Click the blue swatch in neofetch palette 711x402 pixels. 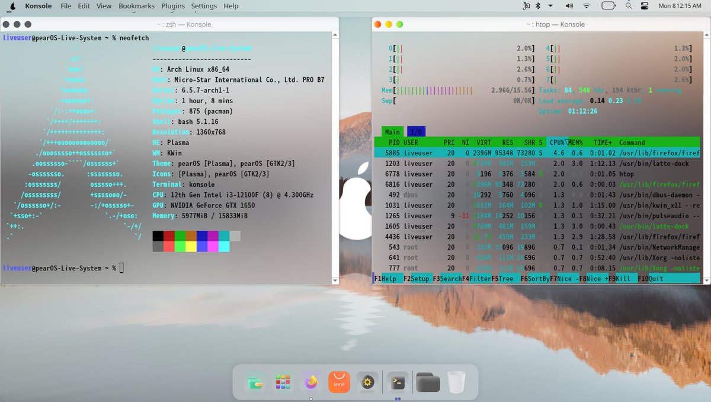[x=202, y=236]
